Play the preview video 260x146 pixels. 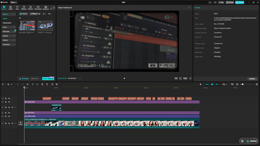pos(124,79)
